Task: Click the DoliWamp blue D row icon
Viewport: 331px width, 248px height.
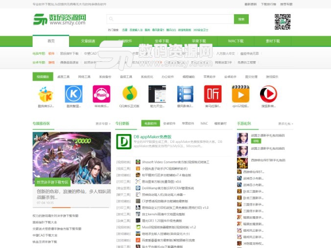Action: click(138, 188)
